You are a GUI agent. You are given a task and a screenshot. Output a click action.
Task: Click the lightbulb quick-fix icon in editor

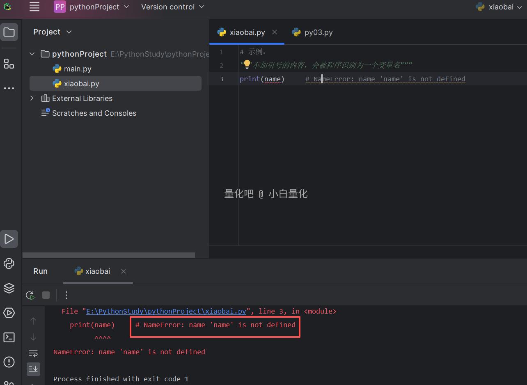(x=247, y=64)
